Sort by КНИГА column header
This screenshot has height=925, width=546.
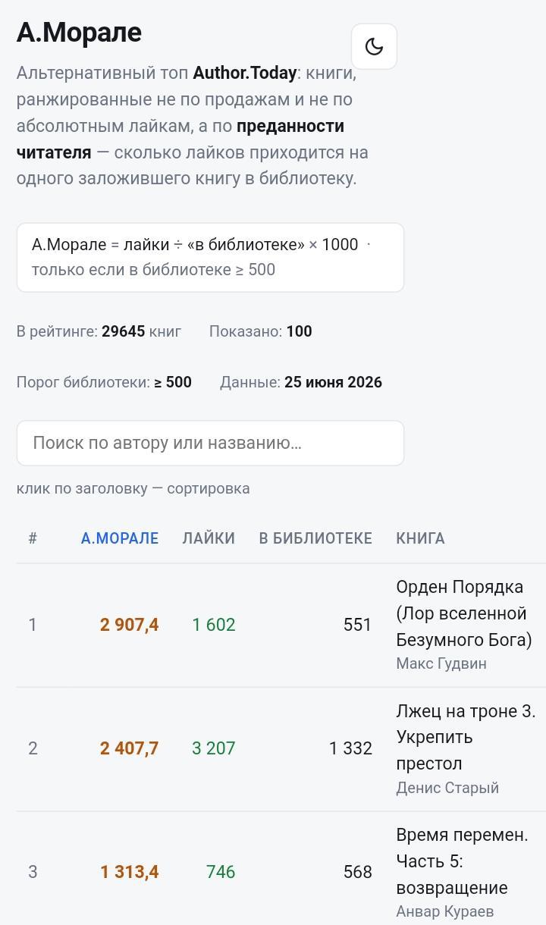pos(420,538)
